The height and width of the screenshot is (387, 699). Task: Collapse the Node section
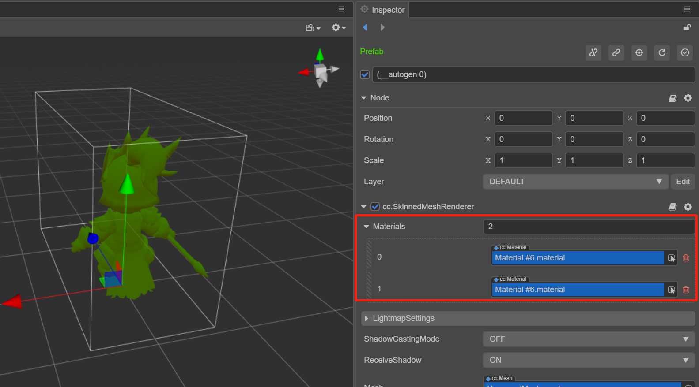[x=364, y=98]
